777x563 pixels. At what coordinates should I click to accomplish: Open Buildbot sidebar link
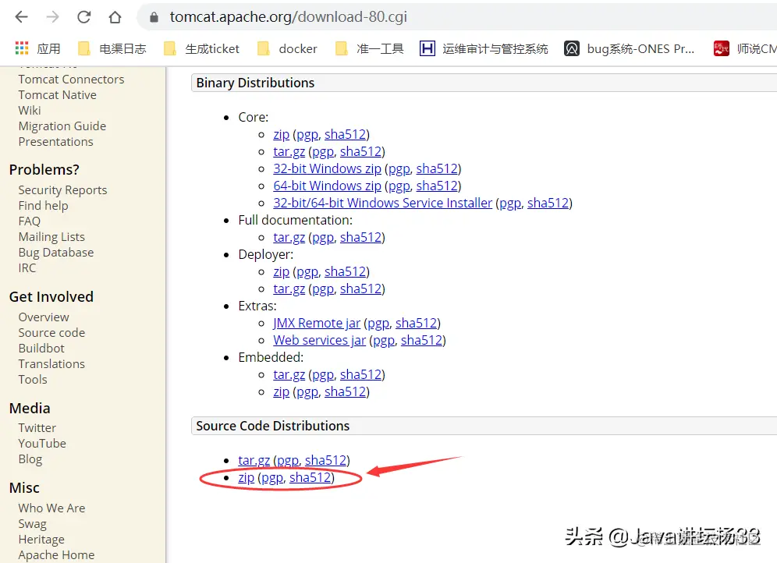41,348
